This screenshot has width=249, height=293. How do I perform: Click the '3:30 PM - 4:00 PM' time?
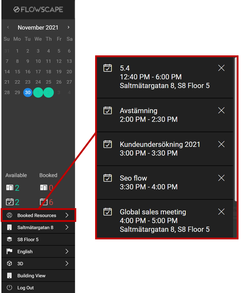click(x=149, y=187)
